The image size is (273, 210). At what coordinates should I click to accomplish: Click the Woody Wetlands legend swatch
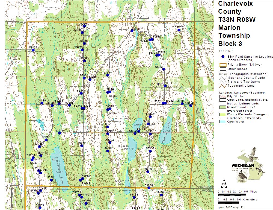223,114
